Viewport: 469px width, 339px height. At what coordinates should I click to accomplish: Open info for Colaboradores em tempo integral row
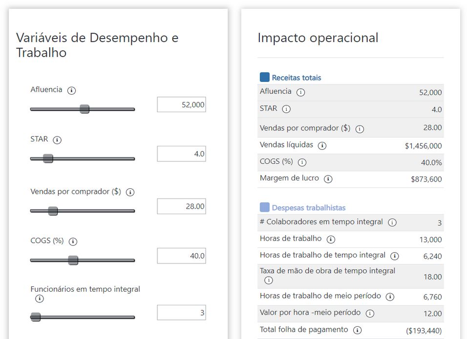(392, 222)
